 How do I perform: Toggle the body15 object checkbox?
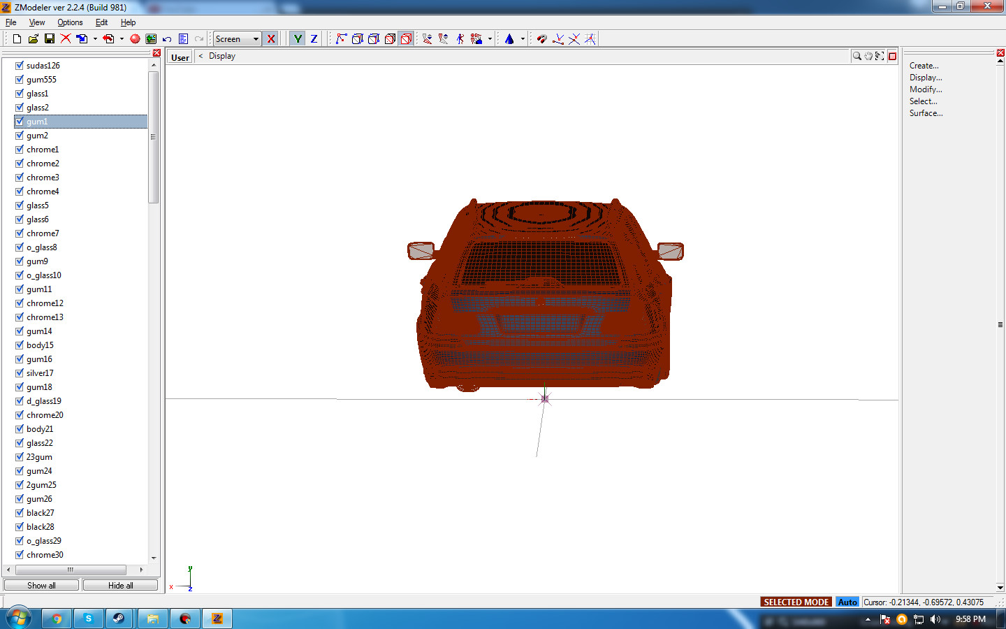[x=20, y=345]
